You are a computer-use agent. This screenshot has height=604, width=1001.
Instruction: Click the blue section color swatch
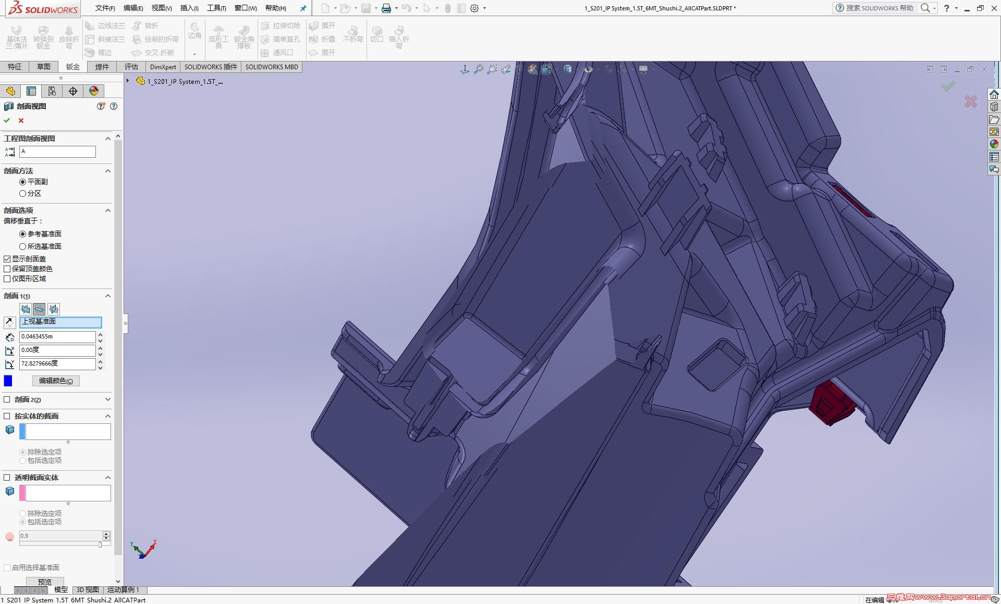(8, 381)
